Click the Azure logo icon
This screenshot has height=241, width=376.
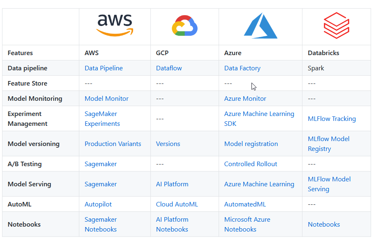[x=261, y=26]
